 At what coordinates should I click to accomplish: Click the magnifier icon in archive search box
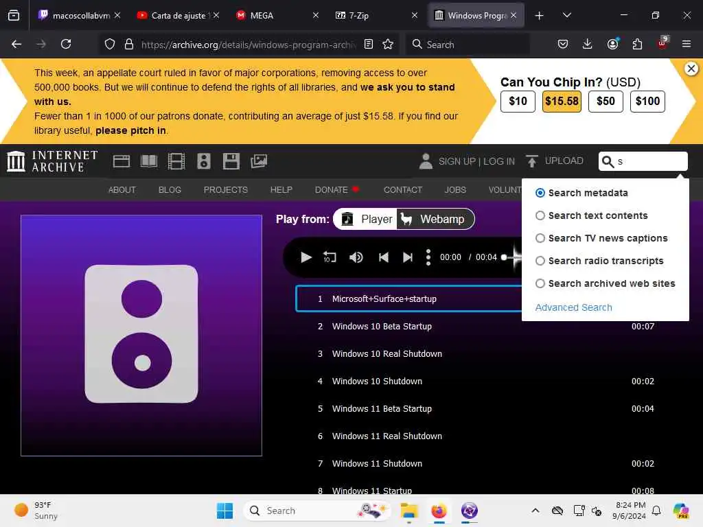pyautogui.click(x=608, y=161)
